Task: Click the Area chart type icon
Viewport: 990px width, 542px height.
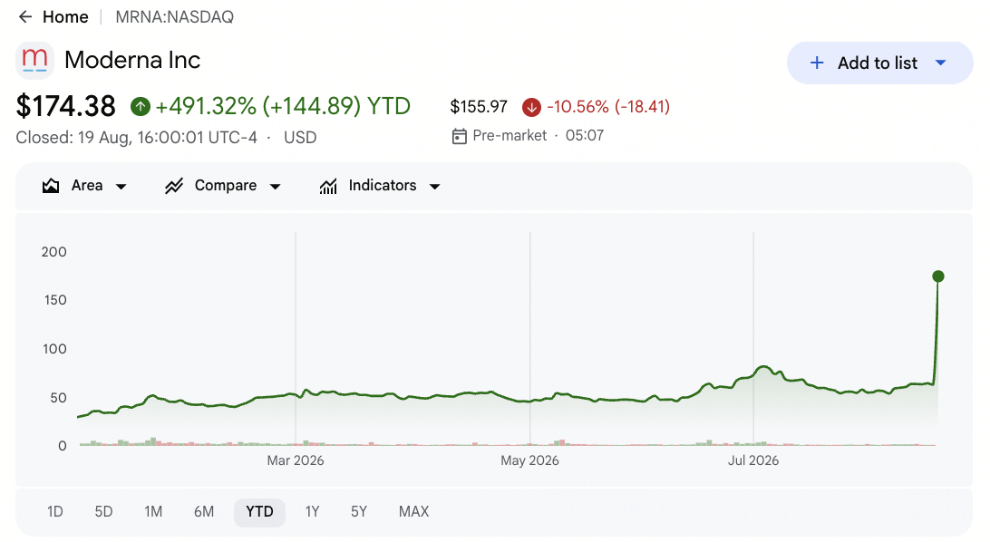Action: (51, 186)
